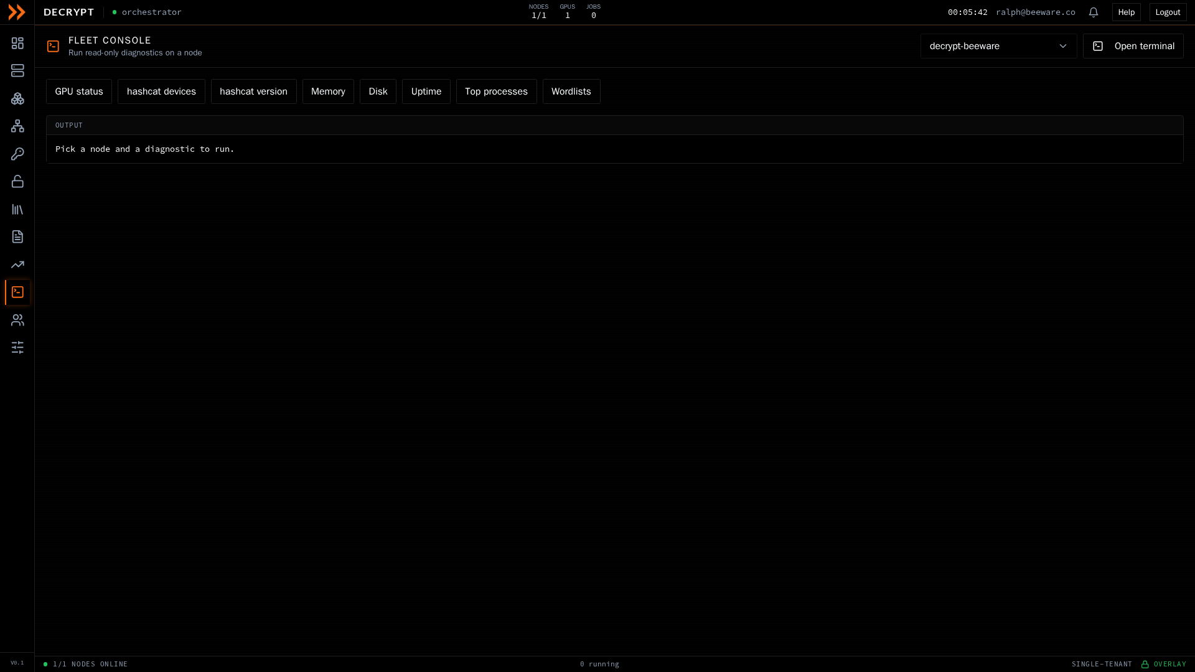Viewport: 1195px width, 672px height.
Task: Run the Disk diagnostic
Action: point(378,91)
